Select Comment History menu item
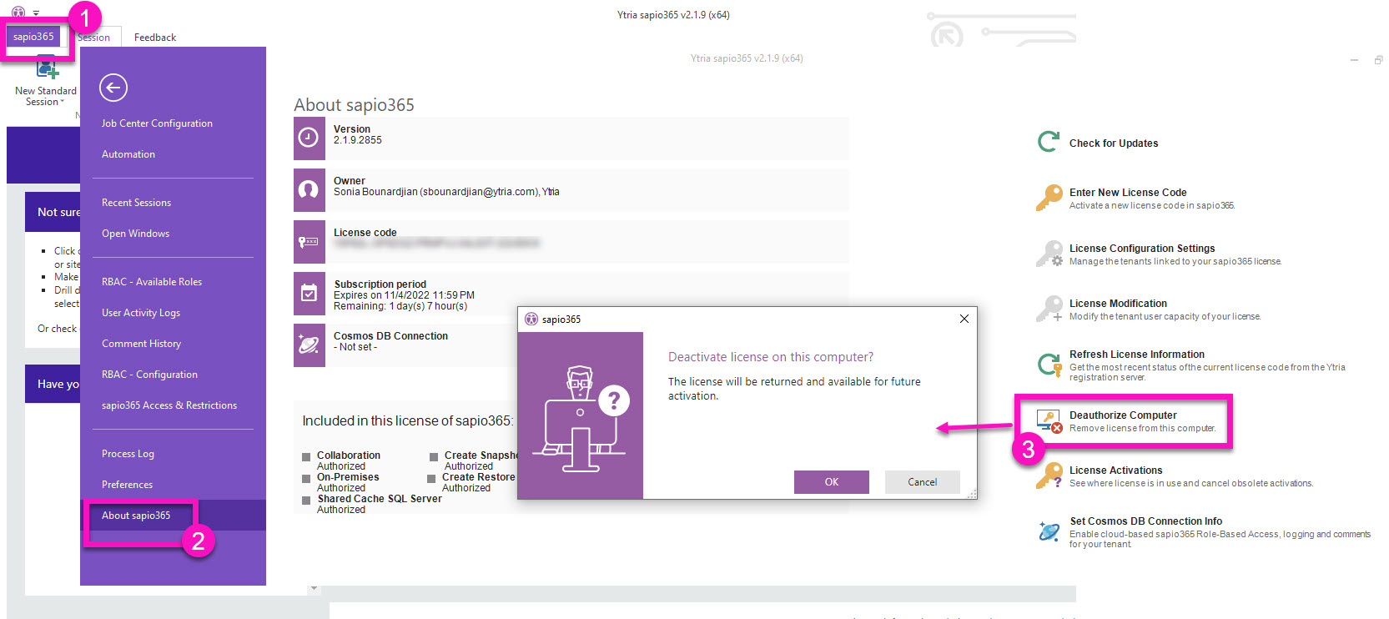This screenshot has width=1389, height=619. (x=141, y=343)
